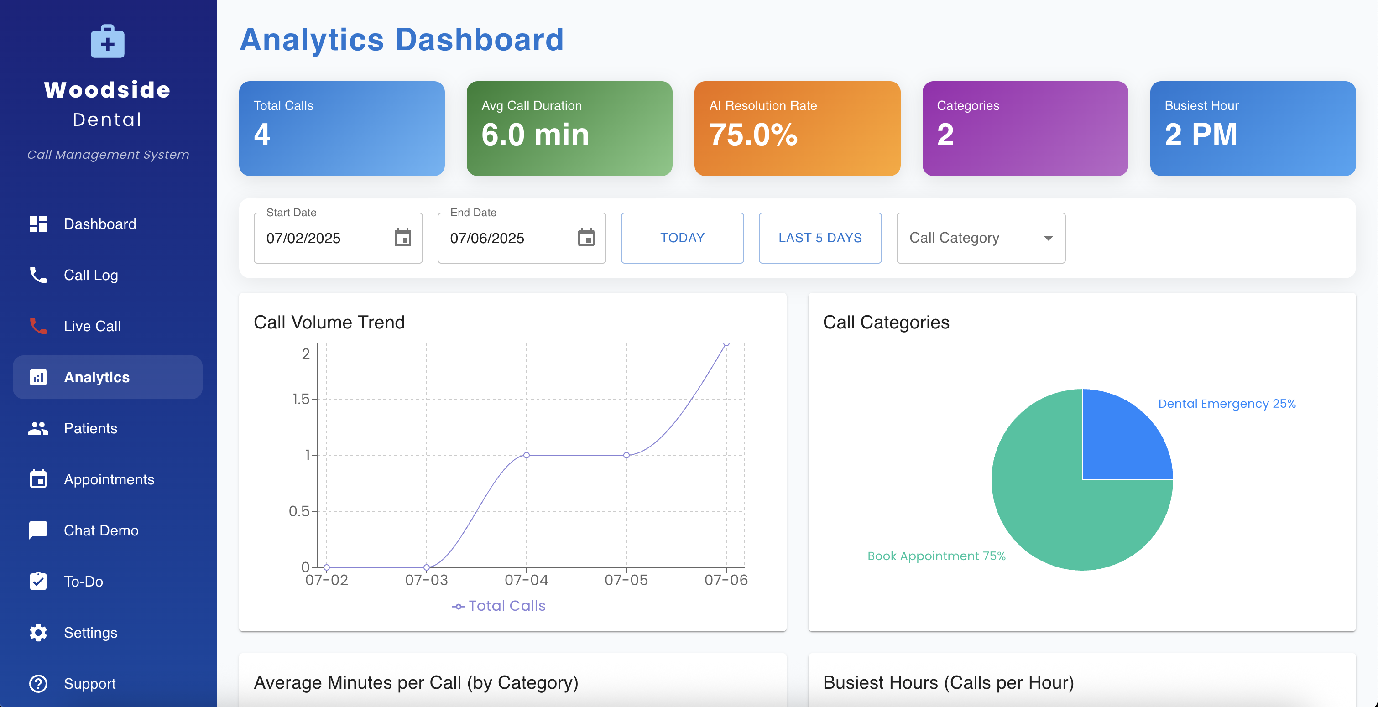1378x707 pixels.
Task: Click the Call Categories chart title
Action: (x=886, y=322)
